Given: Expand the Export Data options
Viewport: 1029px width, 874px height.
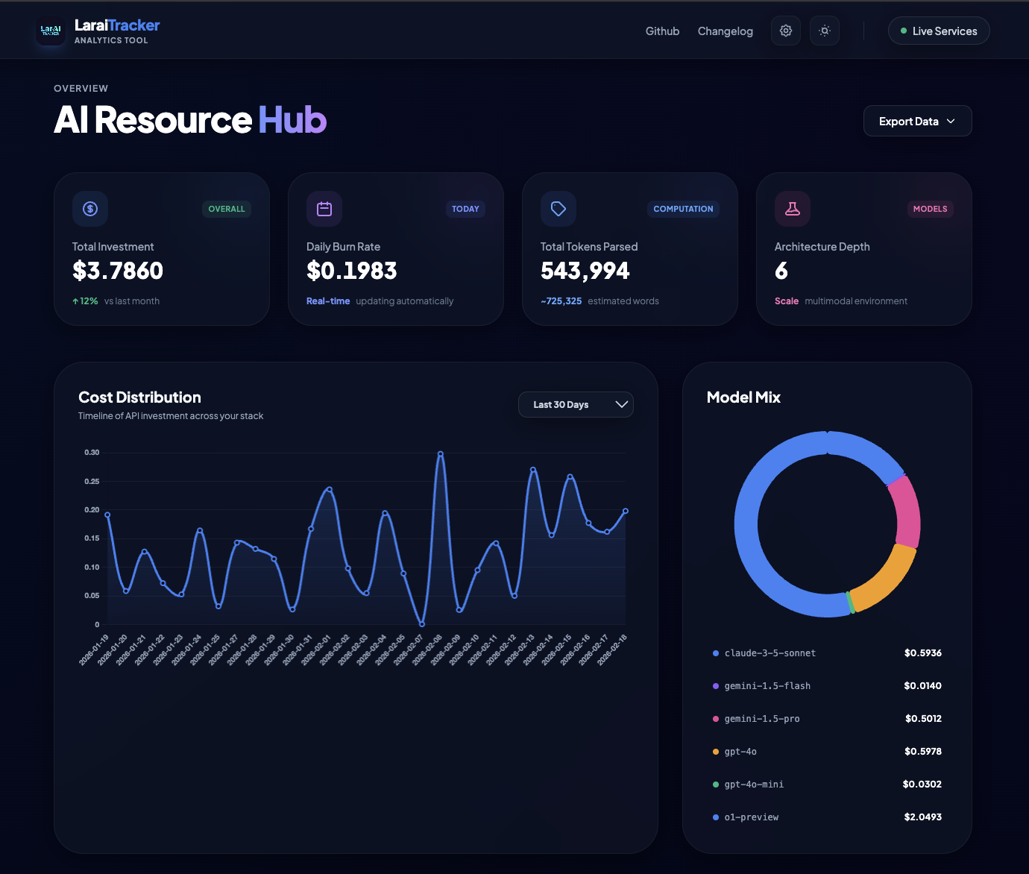Looking at the screenshot, I should click(917, 120).
